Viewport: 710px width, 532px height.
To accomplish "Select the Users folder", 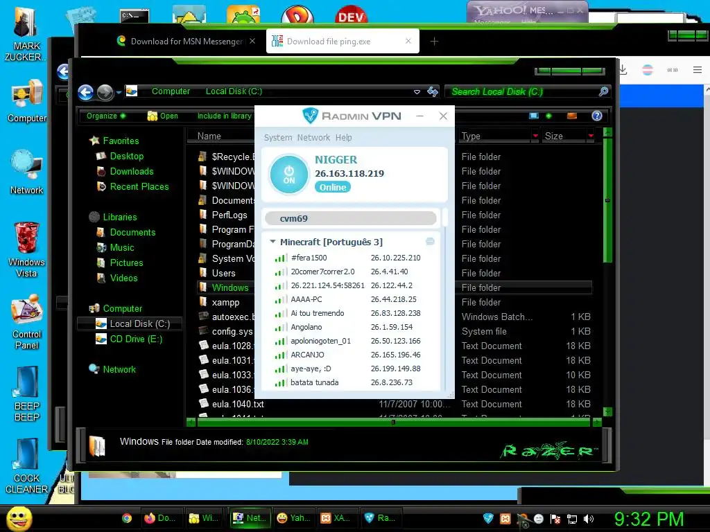I will point(223,273).
